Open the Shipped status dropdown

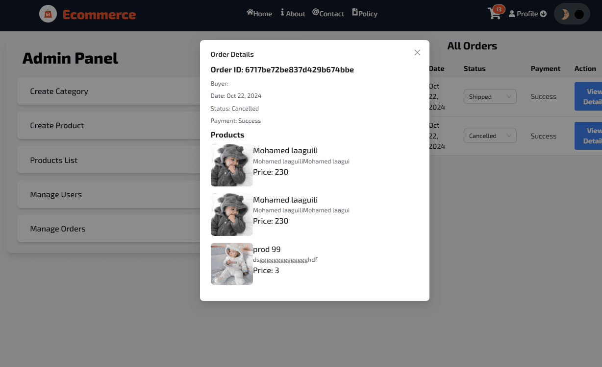click(490, 96)
